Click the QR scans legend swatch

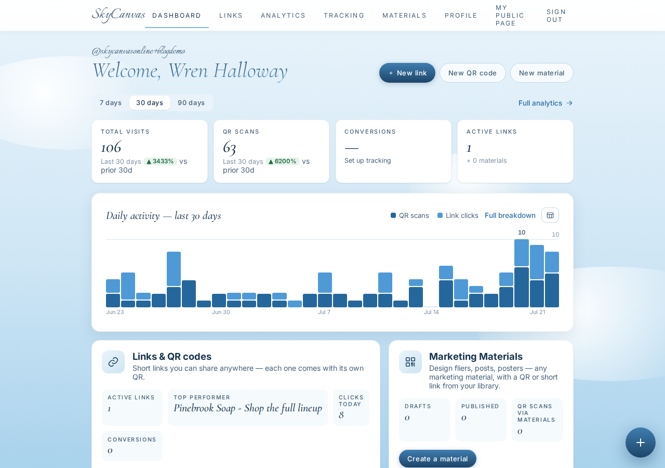click(393, 215)
